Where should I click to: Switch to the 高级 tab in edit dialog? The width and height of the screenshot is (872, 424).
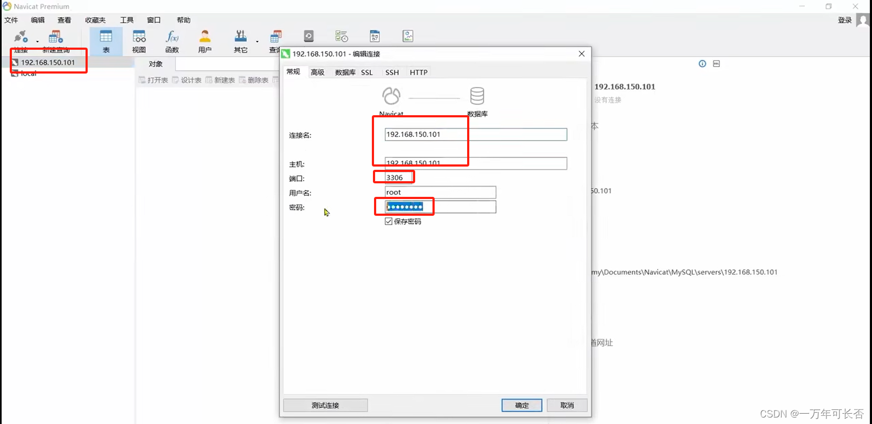coord(318,72)
